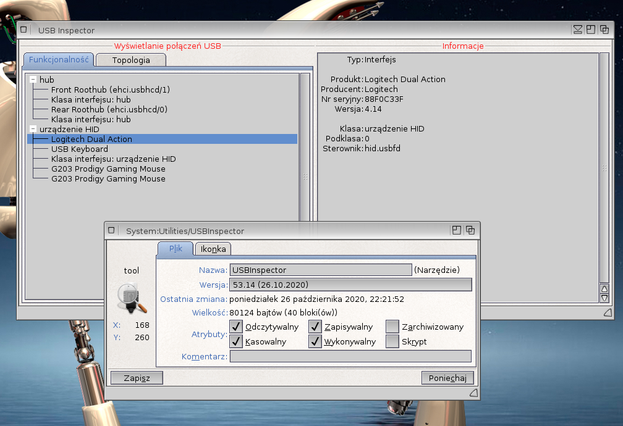The height and width of the screenshot is (426, 623).
Task: Click the Komentarz input field
Action: 350,356
